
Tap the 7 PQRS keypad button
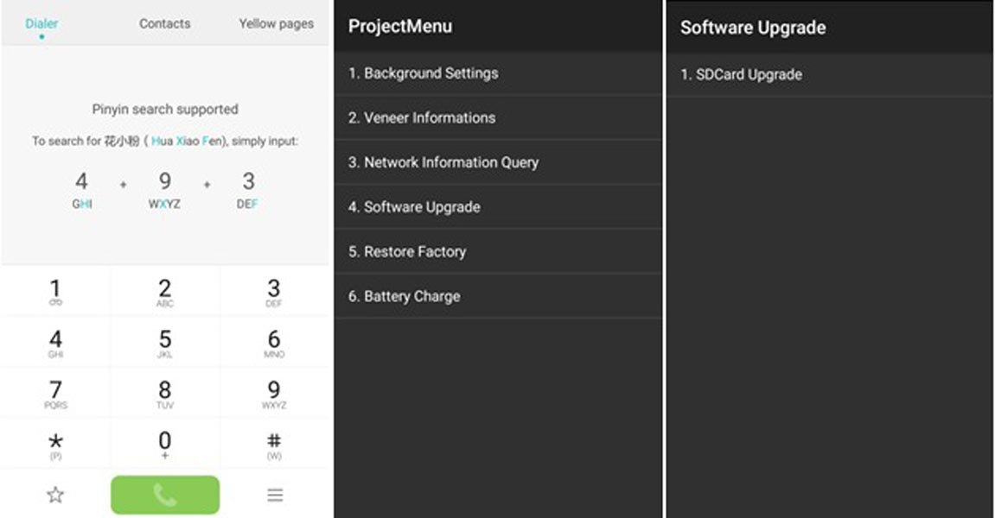pos(55,394)
